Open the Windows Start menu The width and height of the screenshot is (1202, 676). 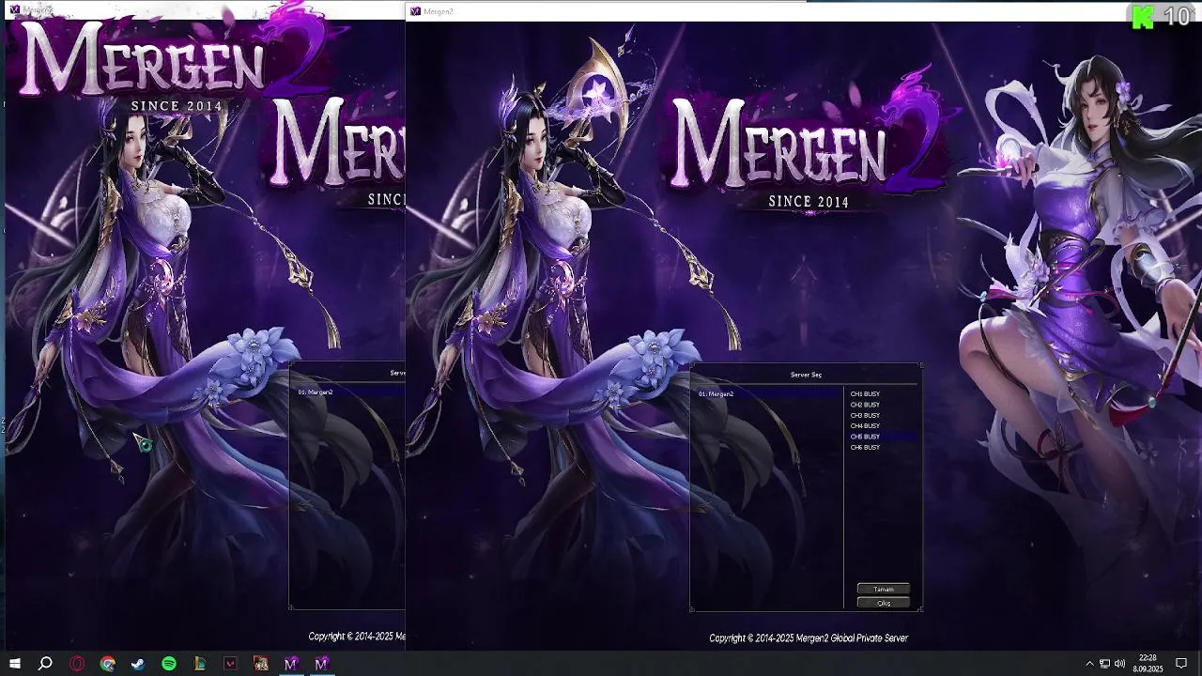pos(15,664)
